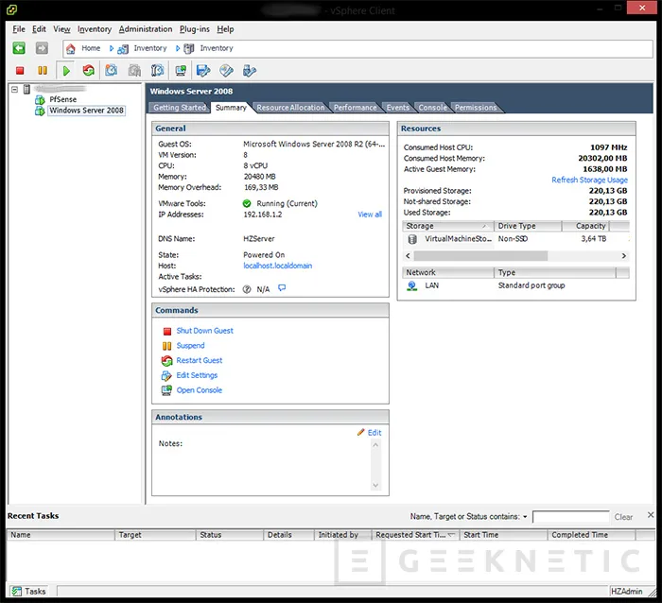This screenshot has height=603, width=662.
Task: Open the Administration menu
Action: point(146,29)
